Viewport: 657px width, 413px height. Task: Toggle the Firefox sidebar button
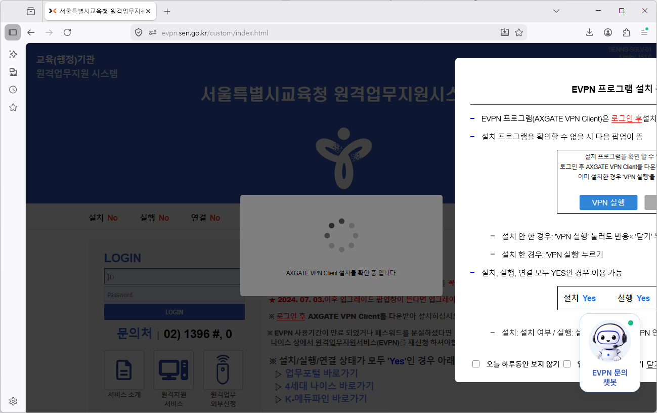13,32
